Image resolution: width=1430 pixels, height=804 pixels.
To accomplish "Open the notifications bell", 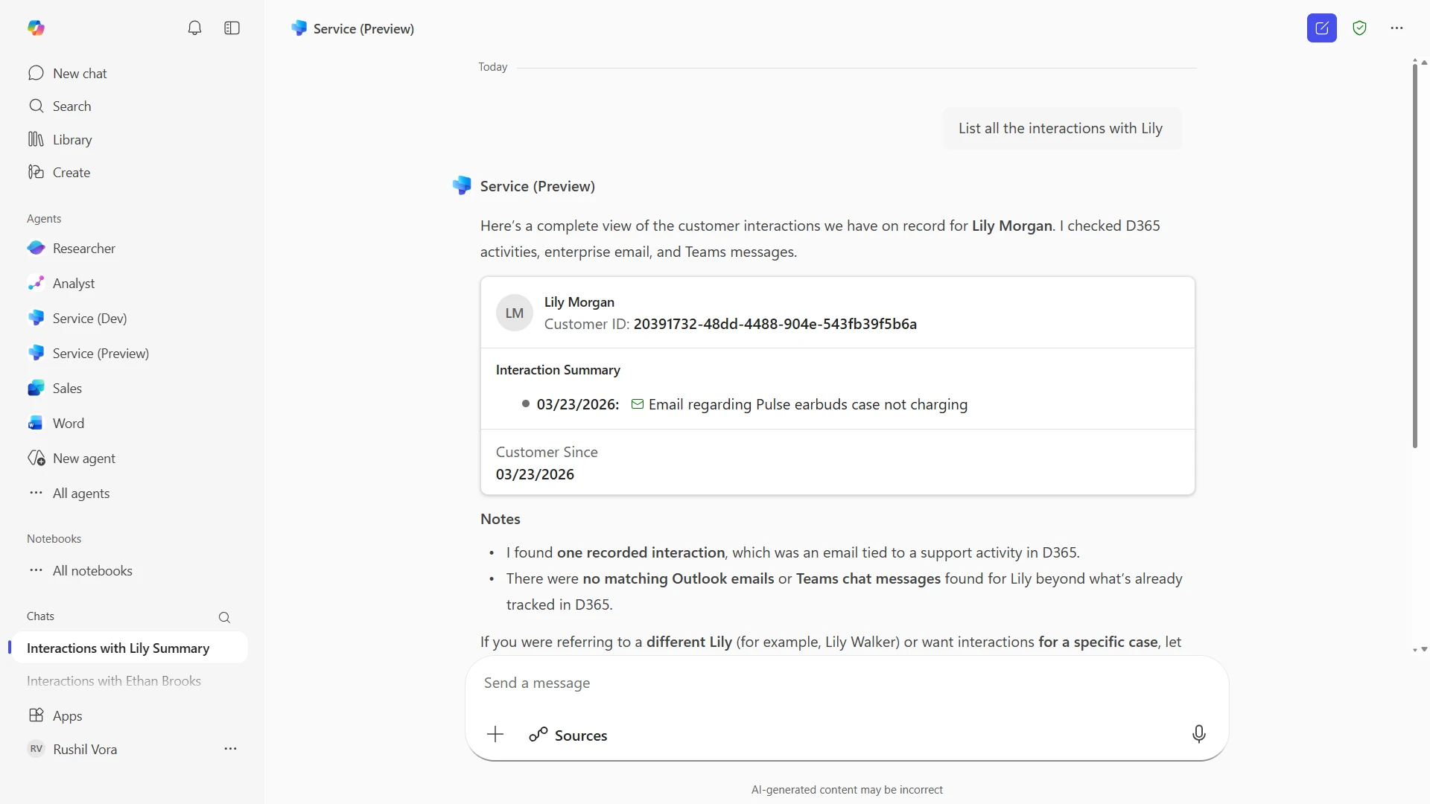I will click(x=194, y=28).
